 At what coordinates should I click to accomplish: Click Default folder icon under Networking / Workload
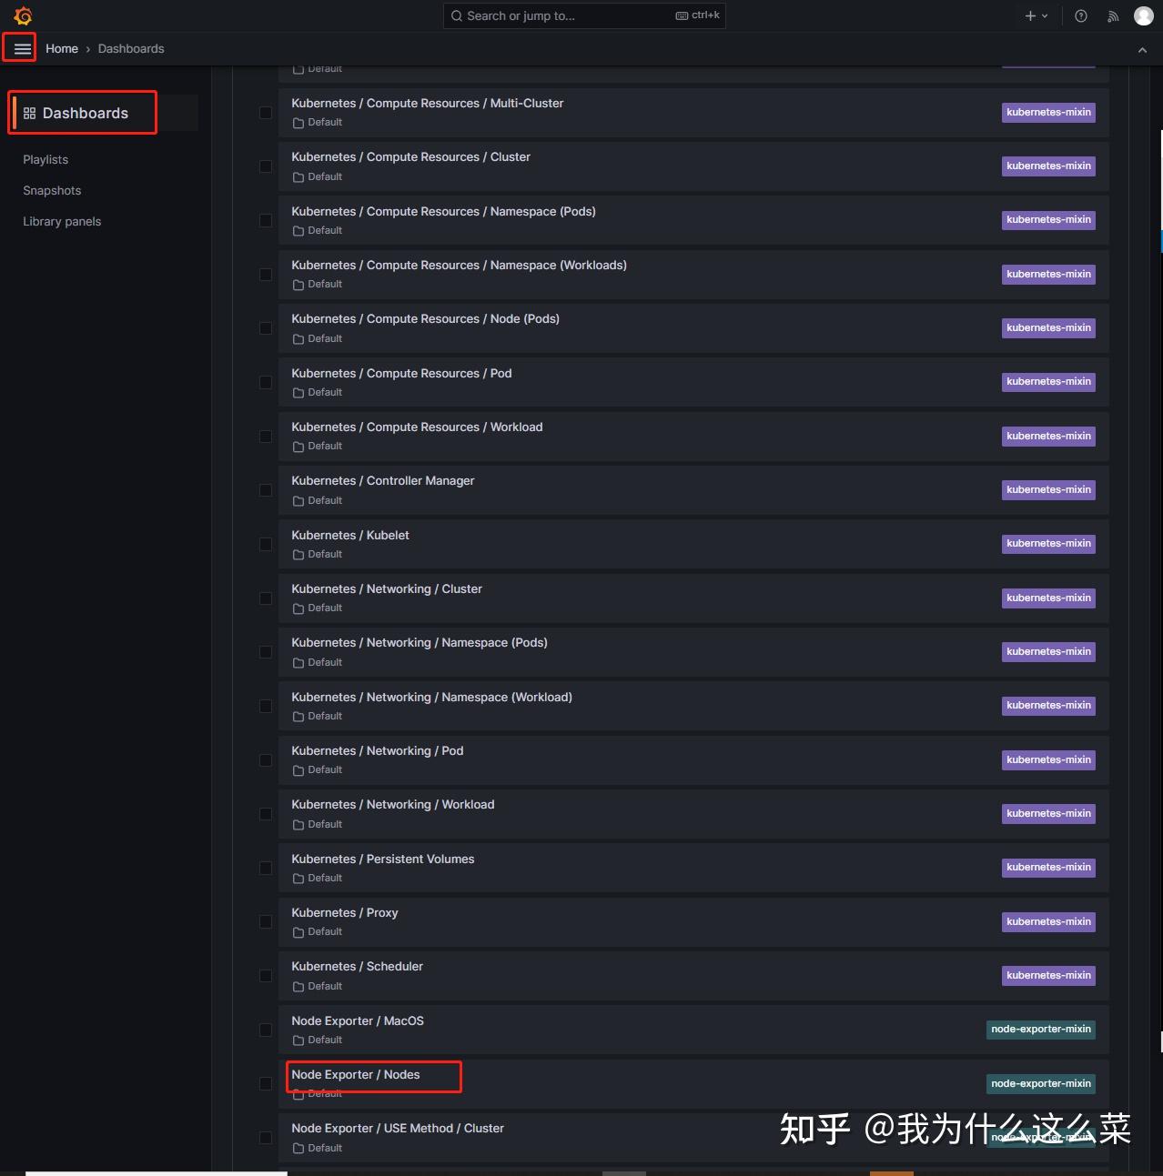tap(298, 825)
